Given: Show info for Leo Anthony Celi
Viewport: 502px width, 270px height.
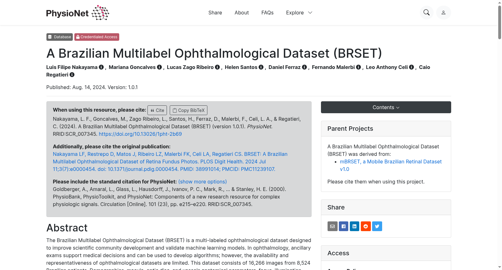Looking at the screenshot, I should [412, 67].
